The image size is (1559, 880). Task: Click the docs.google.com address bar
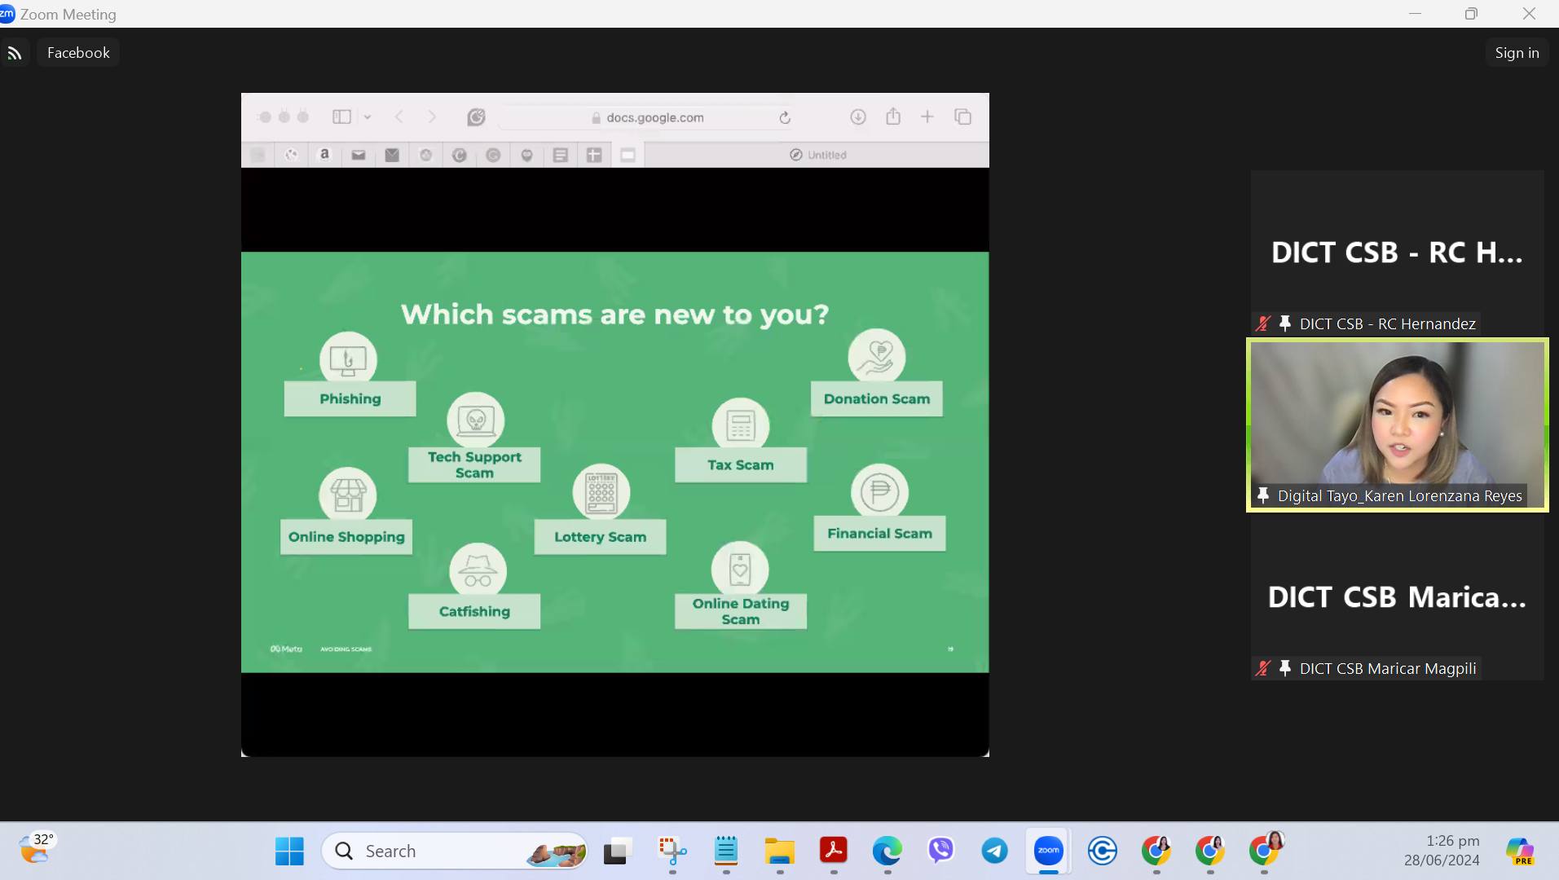click(x=649, y=117)
